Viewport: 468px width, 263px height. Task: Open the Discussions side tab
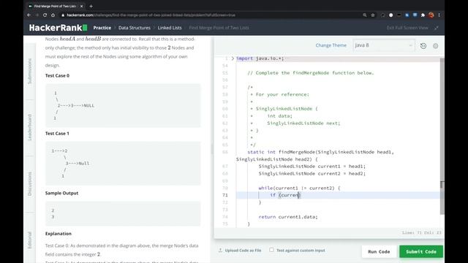click(x=29, y=184)
